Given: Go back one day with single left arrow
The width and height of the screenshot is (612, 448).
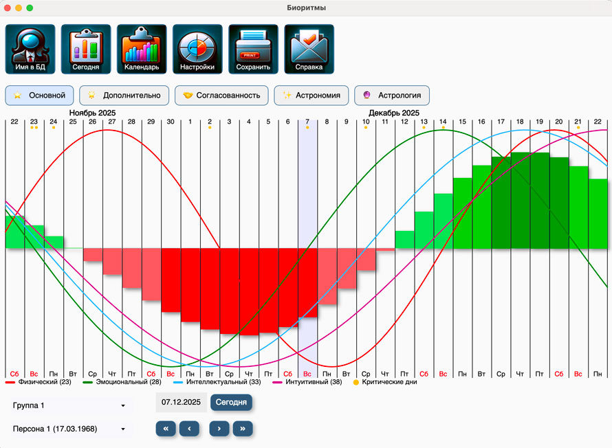Looking at the screenshot, I should click(189, 429).
